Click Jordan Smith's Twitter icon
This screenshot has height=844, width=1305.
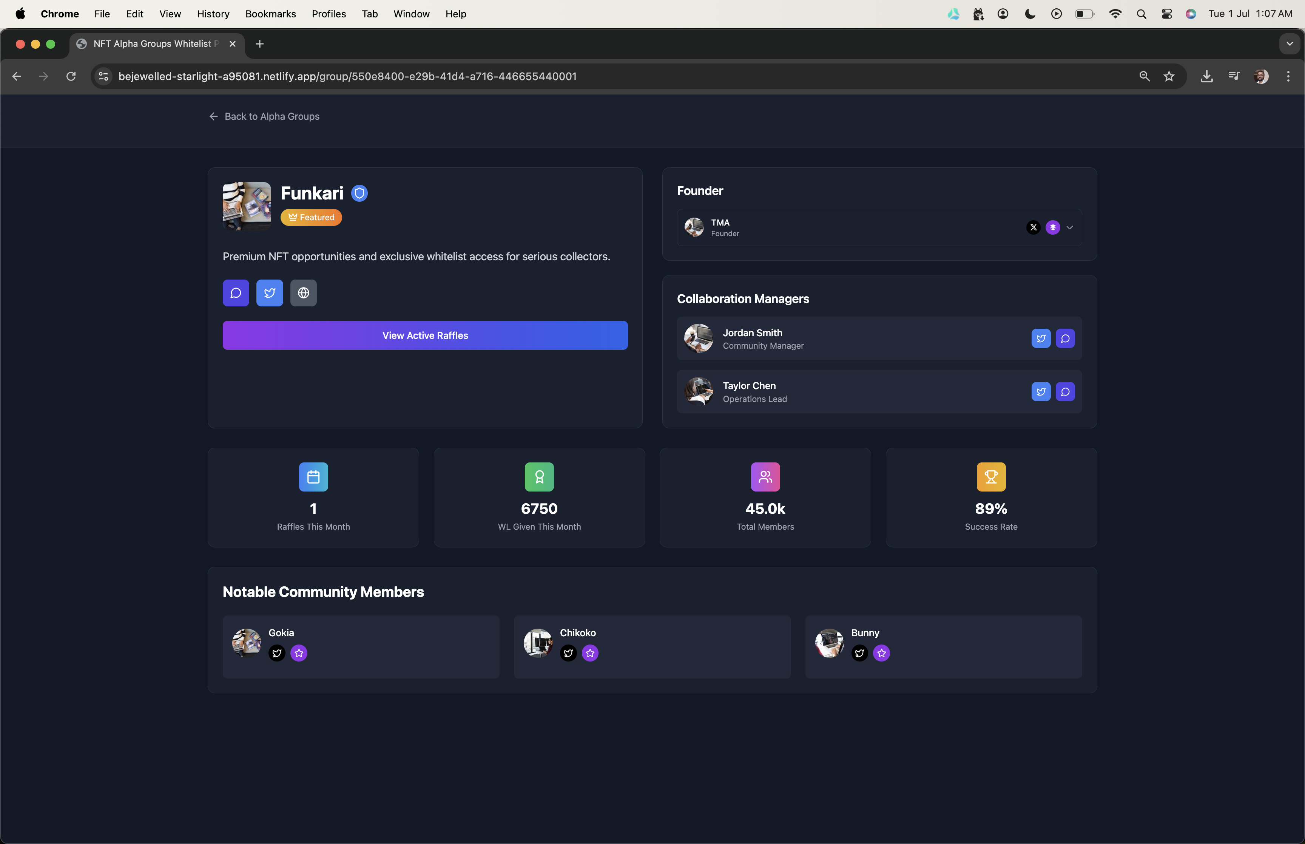[1041, 339]
